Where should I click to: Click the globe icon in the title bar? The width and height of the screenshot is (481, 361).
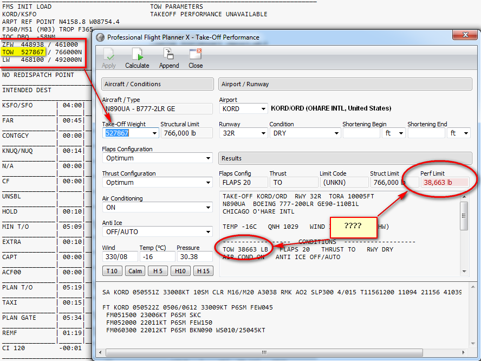(x=100, y=37)
